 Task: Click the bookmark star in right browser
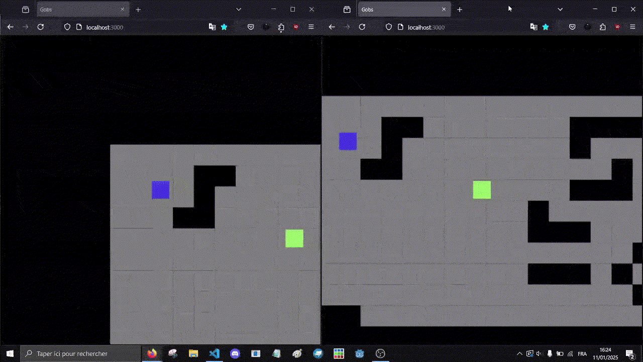pyautogui.click(x=546, y=27)
